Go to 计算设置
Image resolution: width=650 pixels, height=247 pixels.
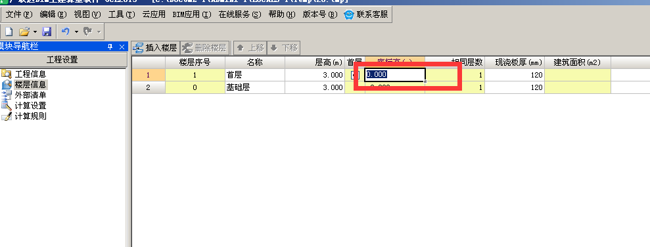tap(24, 106)
